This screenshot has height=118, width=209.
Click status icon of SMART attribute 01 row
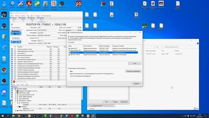[x=12, y=49]
